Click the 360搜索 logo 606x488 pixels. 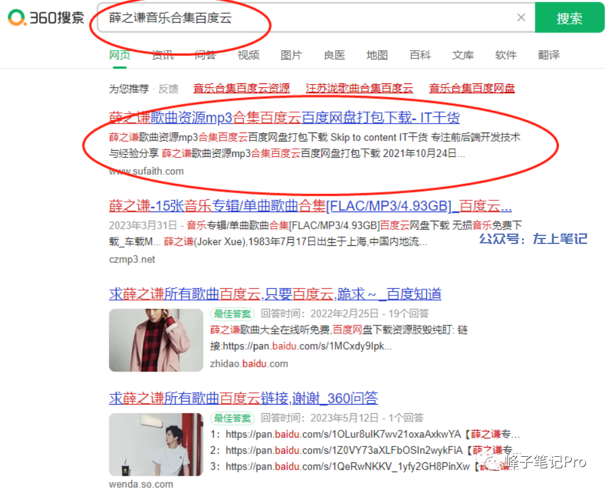click(x=46, y=18)
